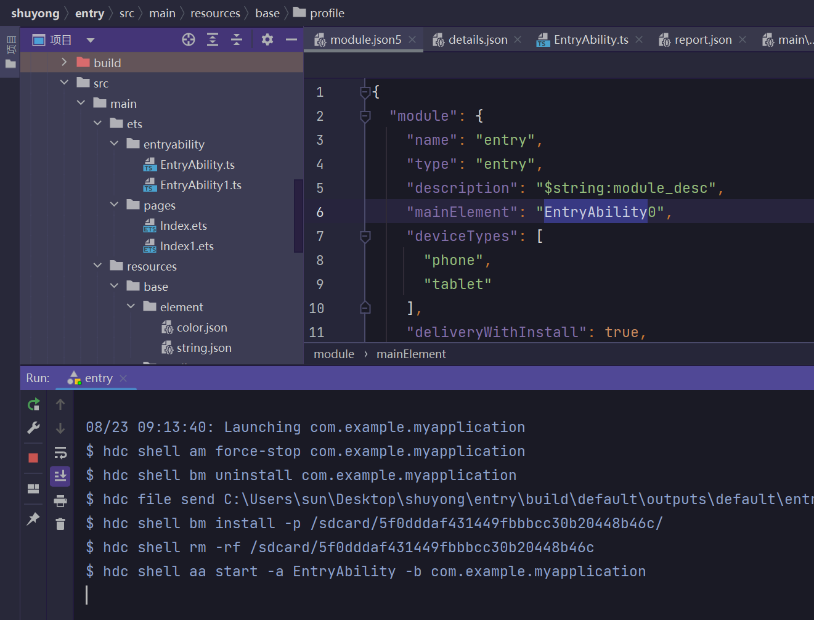814x620 pixels.
Task: Click shuyong in the breadcrumb path
Action: (35, 13)
